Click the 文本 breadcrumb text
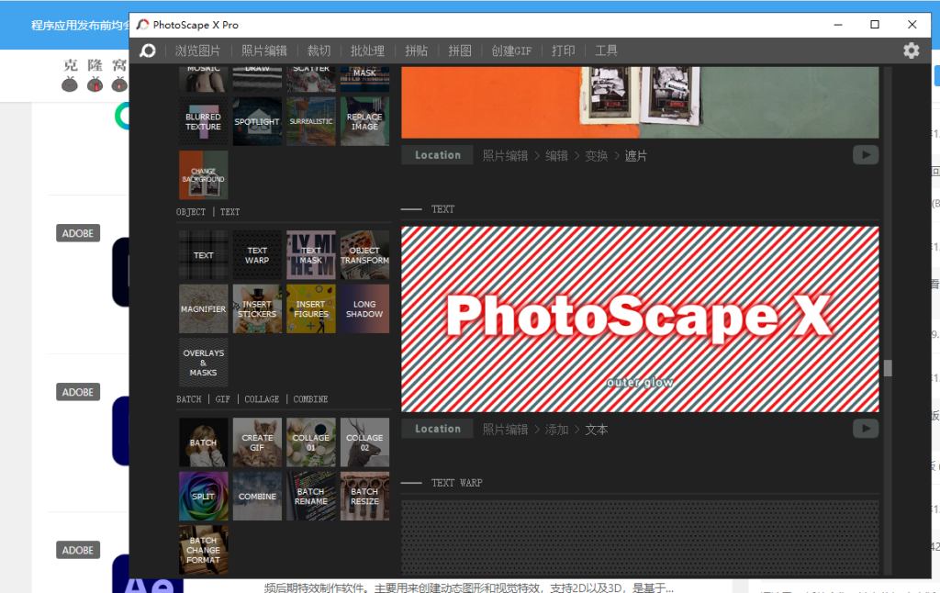 (x=597, y=430)
